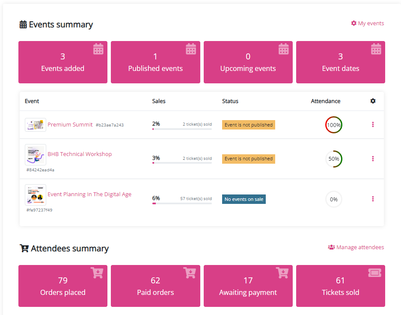Screen dimensions: 401x315
Task: Select the Awaiting payment card
Action: click(x=248, y=286)
